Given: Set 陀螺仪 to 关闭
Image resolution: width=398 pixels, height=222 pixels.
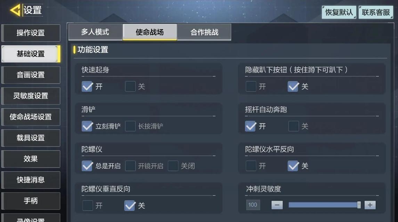Looking at the screenshot, I should [173, 166].
